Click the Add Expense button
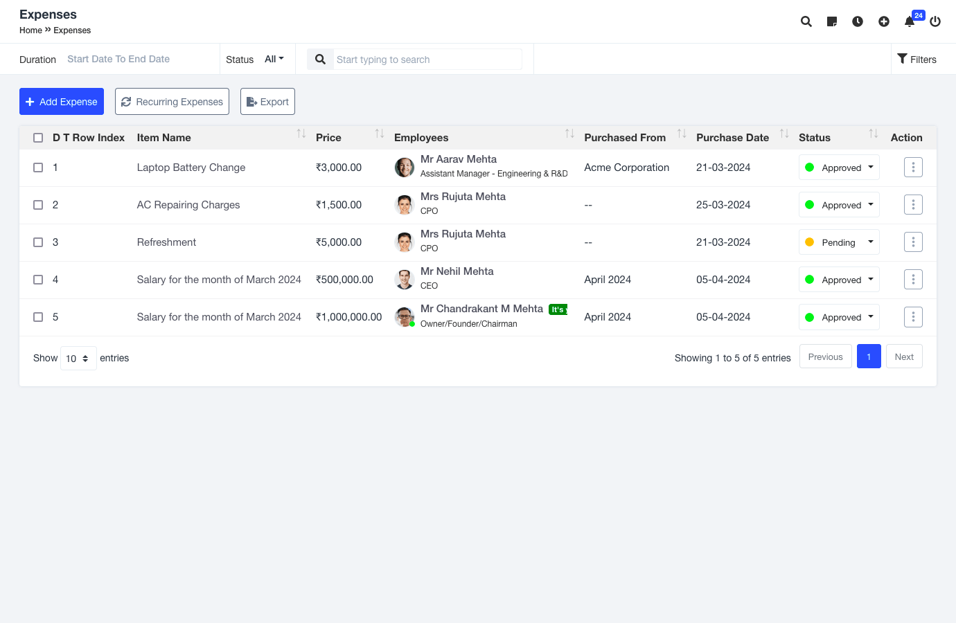 (62, 102)
